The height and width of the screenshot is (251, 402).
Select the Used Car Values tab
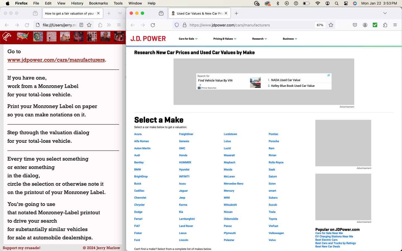[199, 13]
